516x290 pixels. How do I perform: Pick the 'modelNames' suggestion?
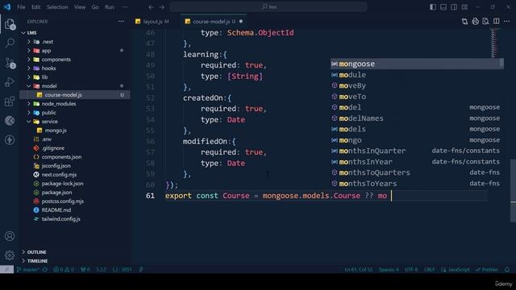coord(417,118)
